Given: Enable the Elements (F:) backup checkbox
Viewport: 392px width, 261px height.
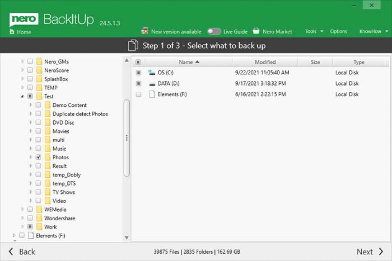Looking at the screenshot, I should pyautogui.click(x=139, y=94).
